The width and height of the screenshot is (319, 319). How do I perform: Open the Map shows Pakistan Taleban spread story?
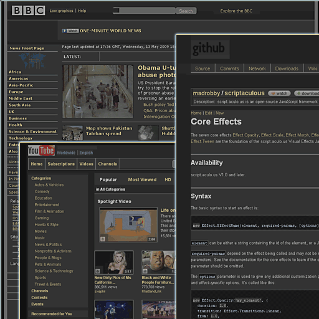(x=109, y=131)
